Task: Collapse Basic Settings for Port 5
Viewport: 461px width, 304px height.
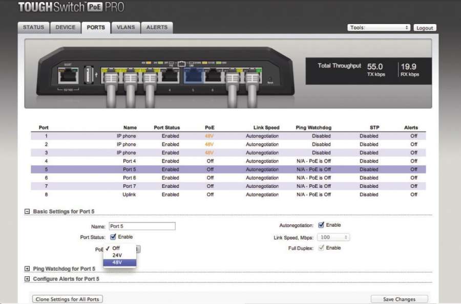Action: 27,211
